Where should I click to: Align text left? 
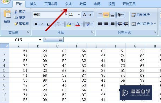[x=100, y=24]
